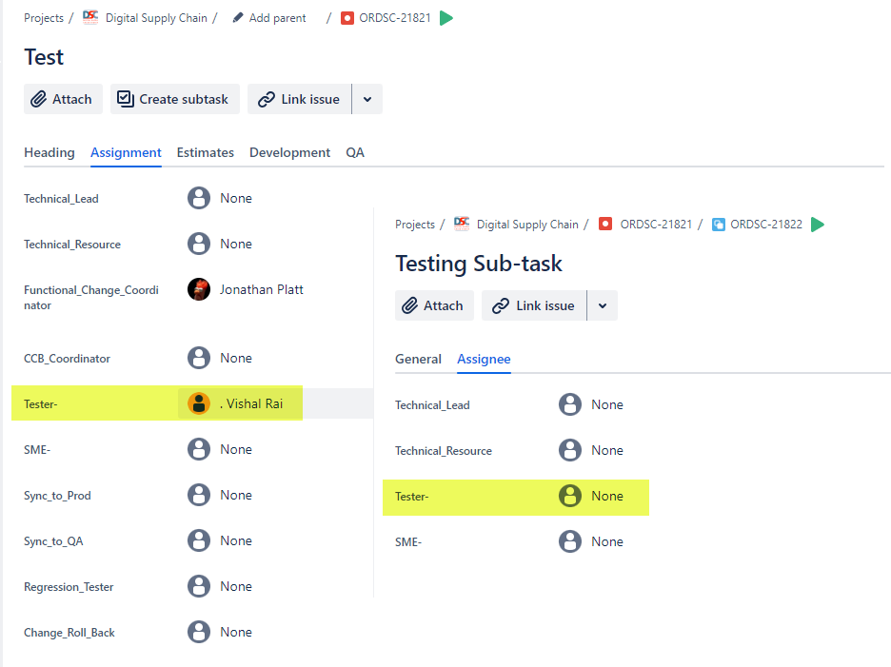Click Jonathan Platt's avatar photo
Viewport: 891px width, 667px height.
199,289
